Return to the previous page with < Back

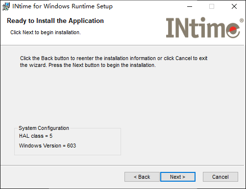142,177
